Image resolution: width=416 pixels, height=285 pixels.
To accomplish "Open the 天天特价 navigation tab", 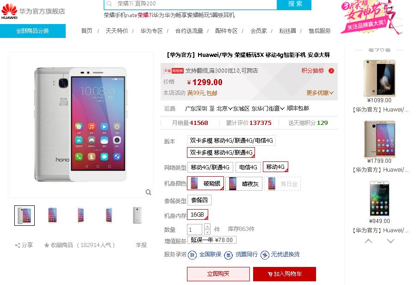I will pyautogui.click(x=117, y=31).
